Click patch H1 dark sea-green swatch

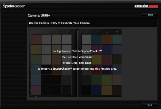click(117, 39)
